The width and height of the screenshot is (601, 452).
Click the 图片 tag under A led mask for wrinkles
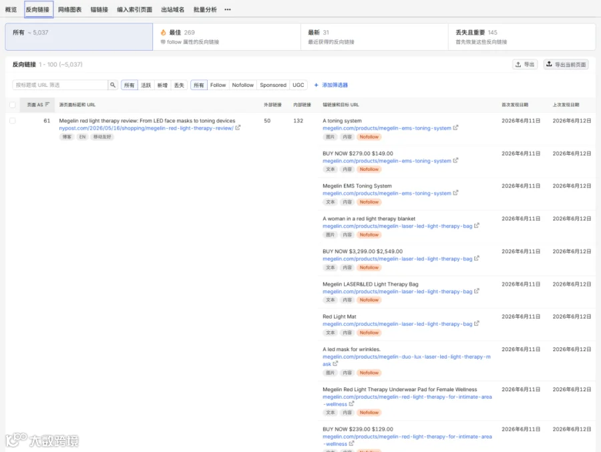click(330, 373)
